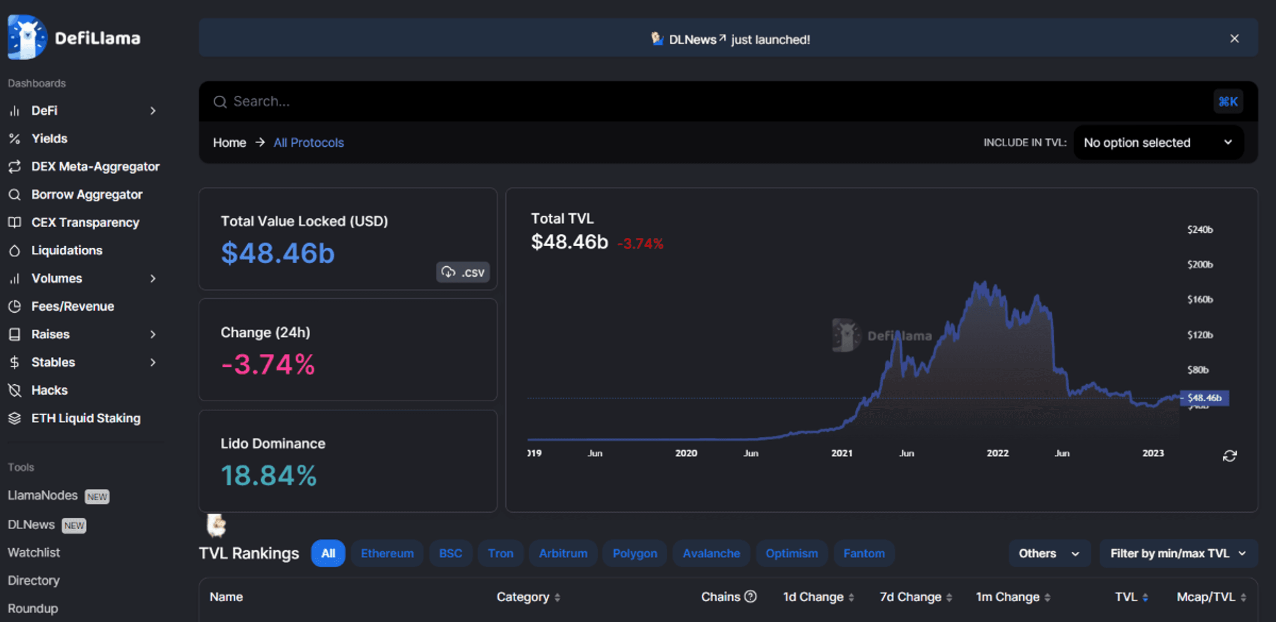The image size is (1276, 622).
Task: Sort by Category column arrows
Action: tap(557, 597)
